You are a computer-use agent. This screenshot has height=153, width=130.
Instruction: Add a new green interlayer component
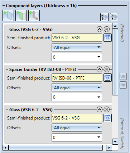point(21,15)
